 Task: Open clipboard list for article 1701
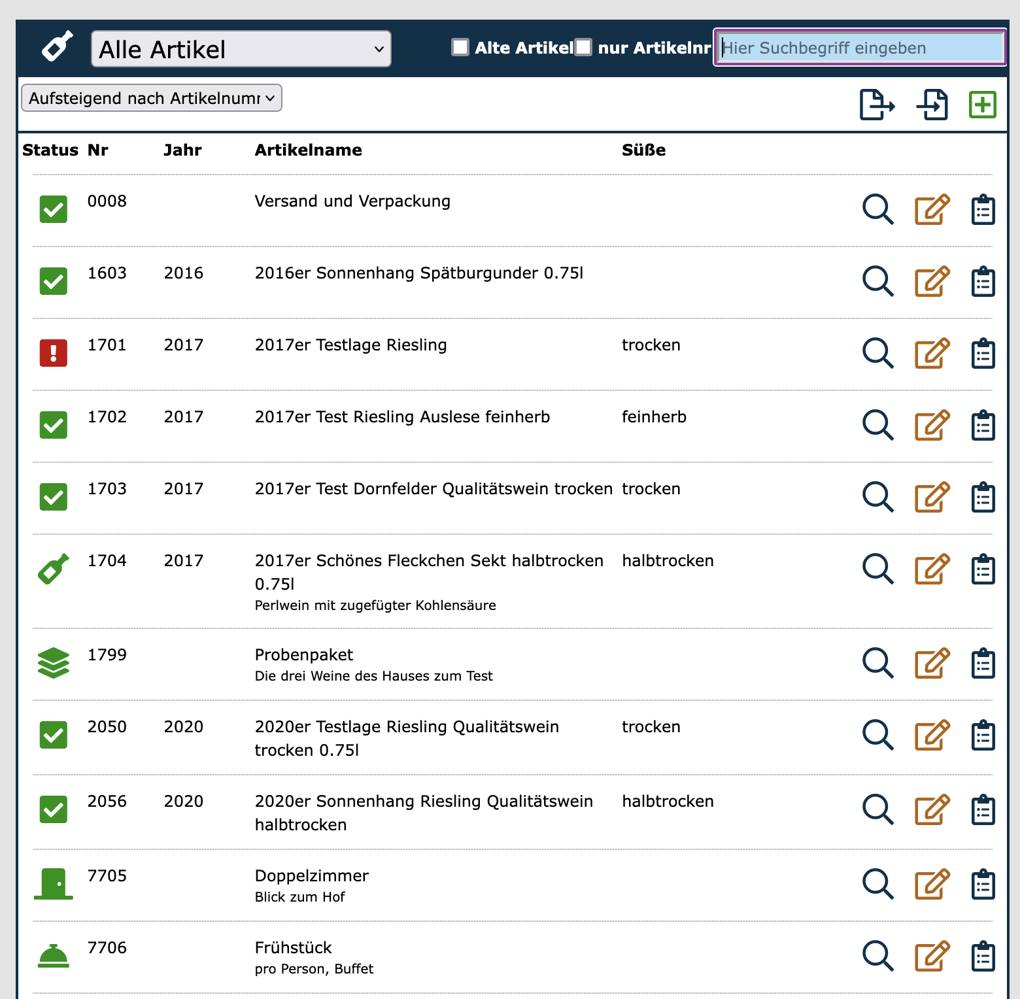[x=983, y=354]
